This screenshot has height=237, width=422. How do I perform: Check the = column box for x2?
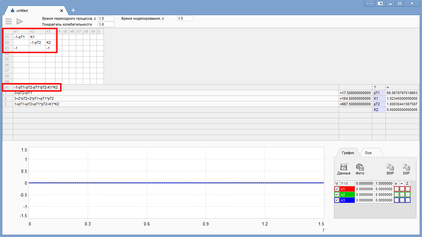[x=402, y=195]
